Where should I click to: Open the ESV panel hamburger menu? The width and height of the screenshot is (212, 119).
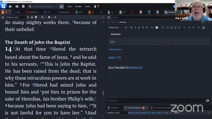click(3, 17)
